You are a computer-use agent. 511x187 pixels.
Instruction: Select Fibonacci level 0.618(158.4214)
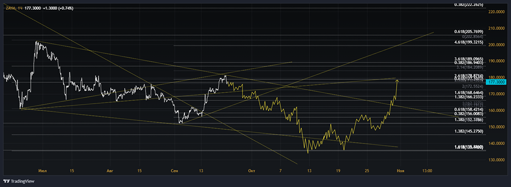click(x=469, y=110)
